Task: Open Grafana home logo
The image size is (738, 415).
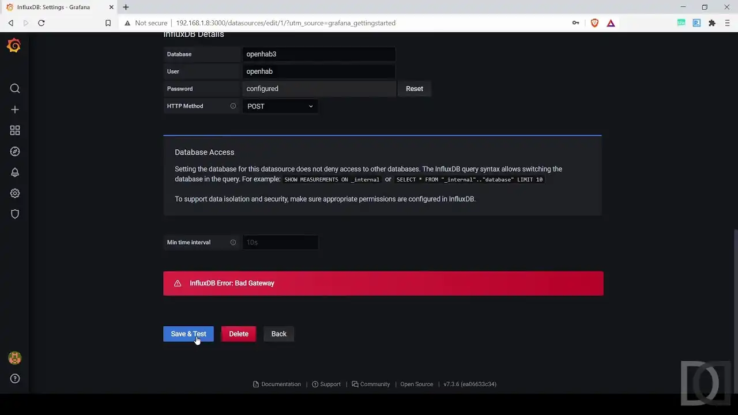Action: pos(14,46)
